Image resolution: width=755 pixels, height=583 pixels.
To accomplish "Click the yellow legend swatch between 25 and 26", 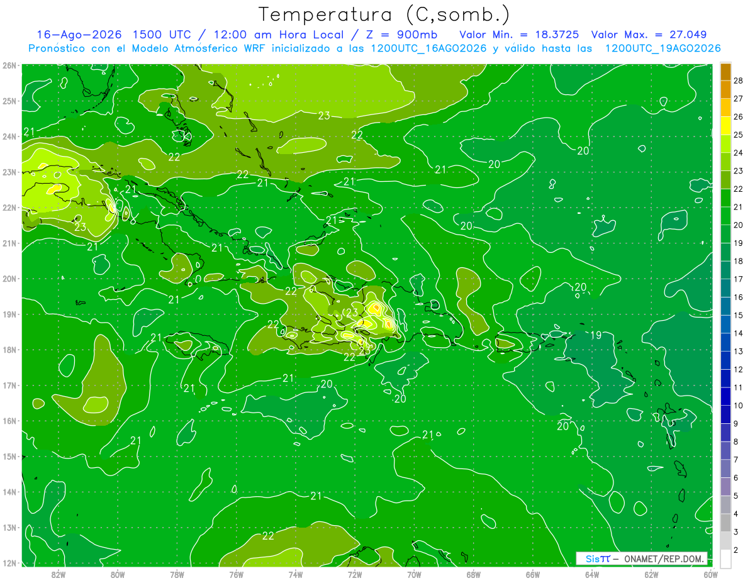I will pyautogui.click(x=725, y=126).
